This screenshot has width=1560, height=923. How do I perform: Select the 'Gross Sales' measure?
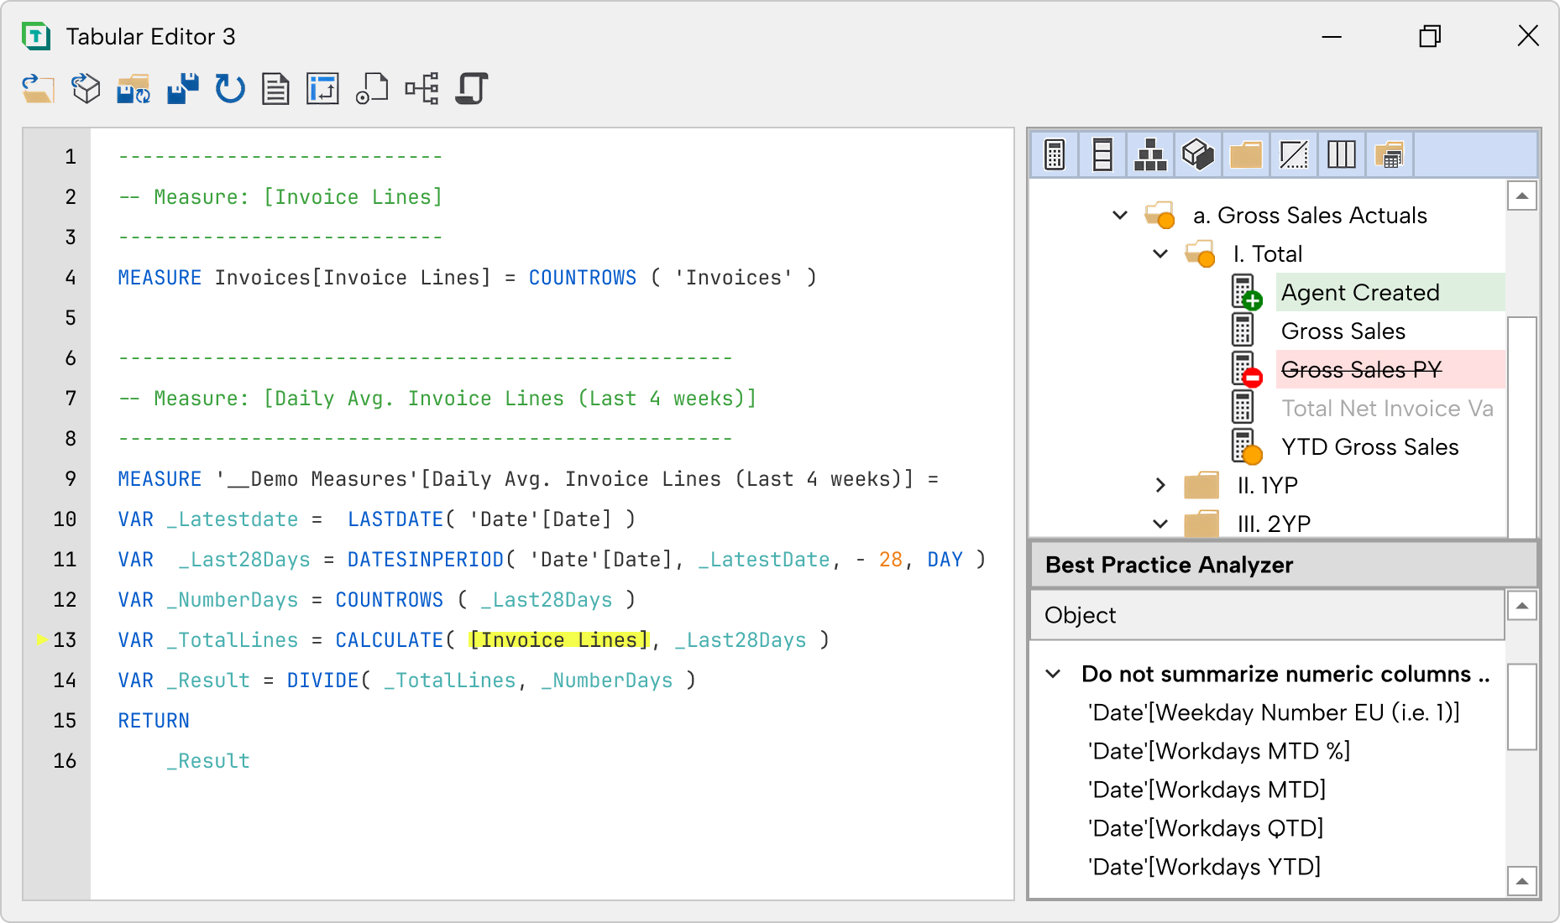coord(1343,331)
